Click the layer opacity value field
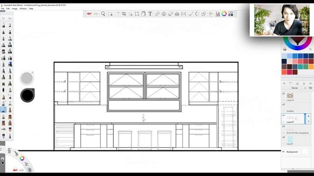This screenshot has height=176, width=314. pyautogui.click(x=311, y=88)
